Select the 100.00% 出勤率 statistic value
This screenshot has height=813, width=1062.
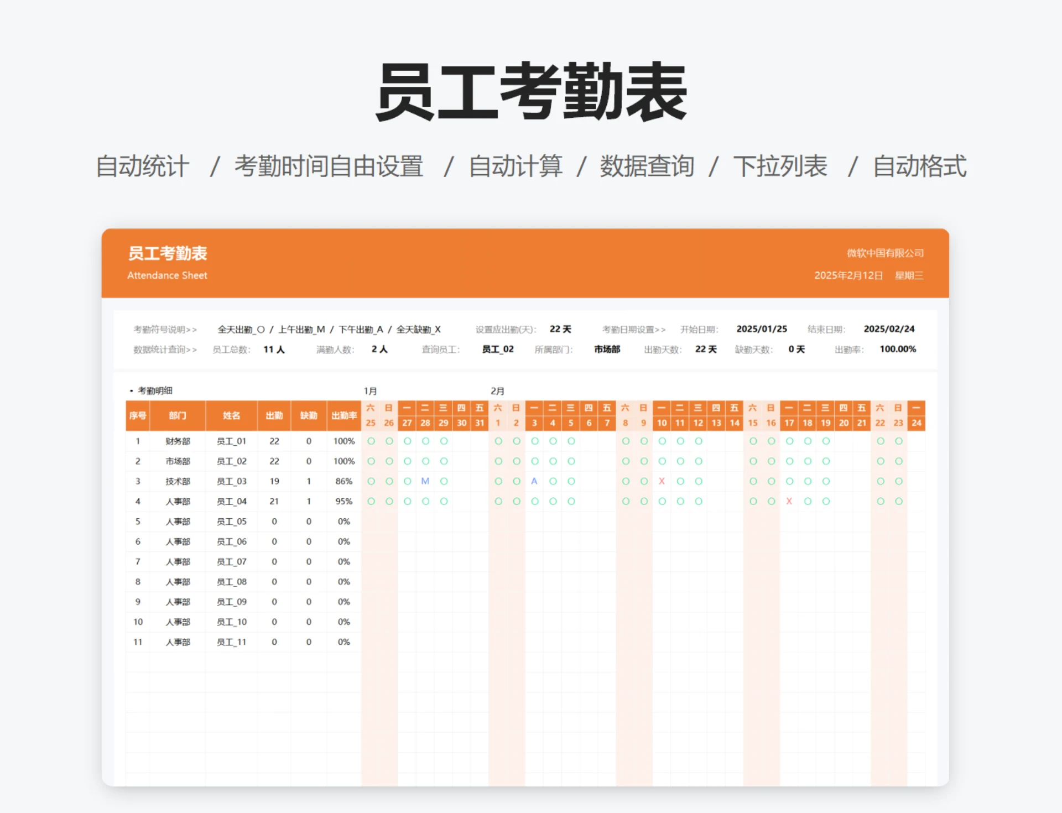pyautogui.click(x=897, y=349)
